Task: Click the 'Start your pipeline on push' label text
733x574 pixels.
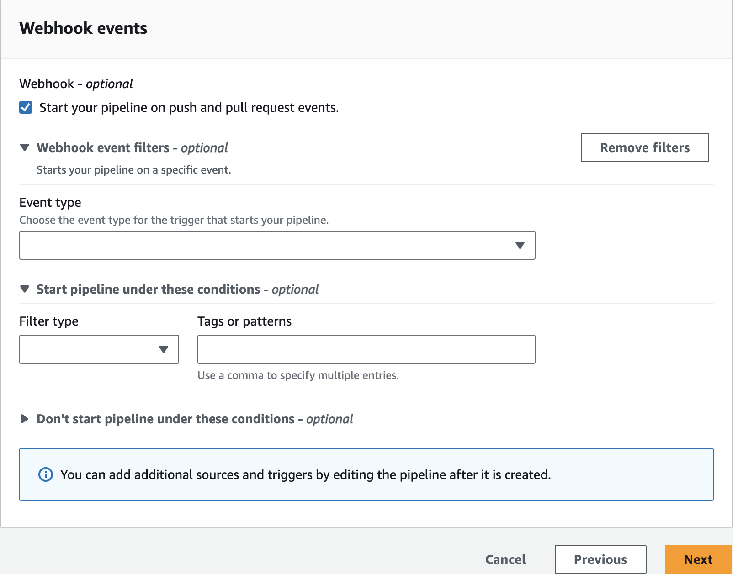Action: (189, 108)
